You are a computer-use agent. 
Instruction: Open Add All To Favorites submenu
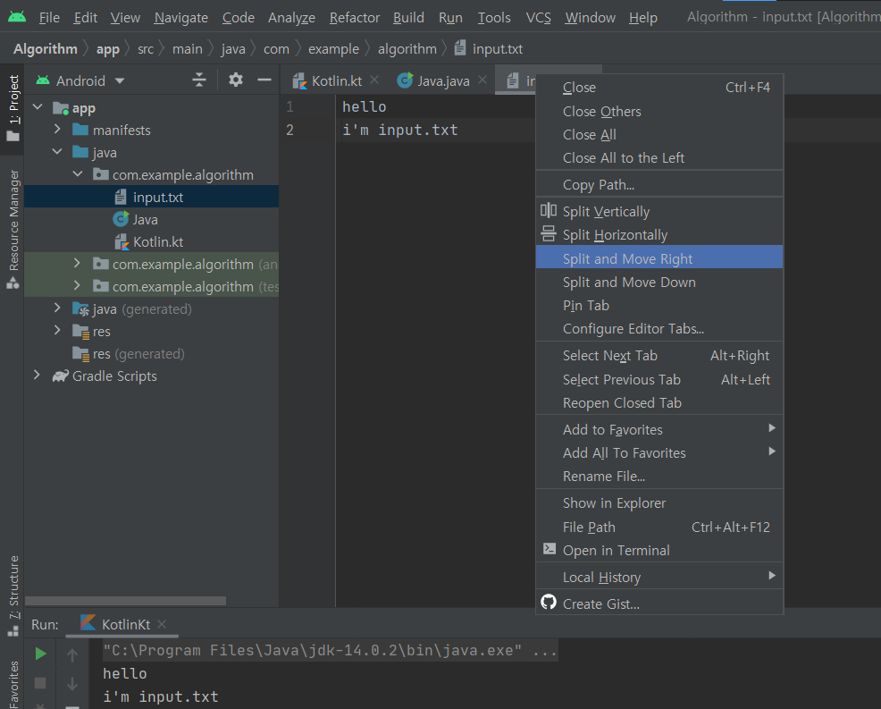(659, 452)
